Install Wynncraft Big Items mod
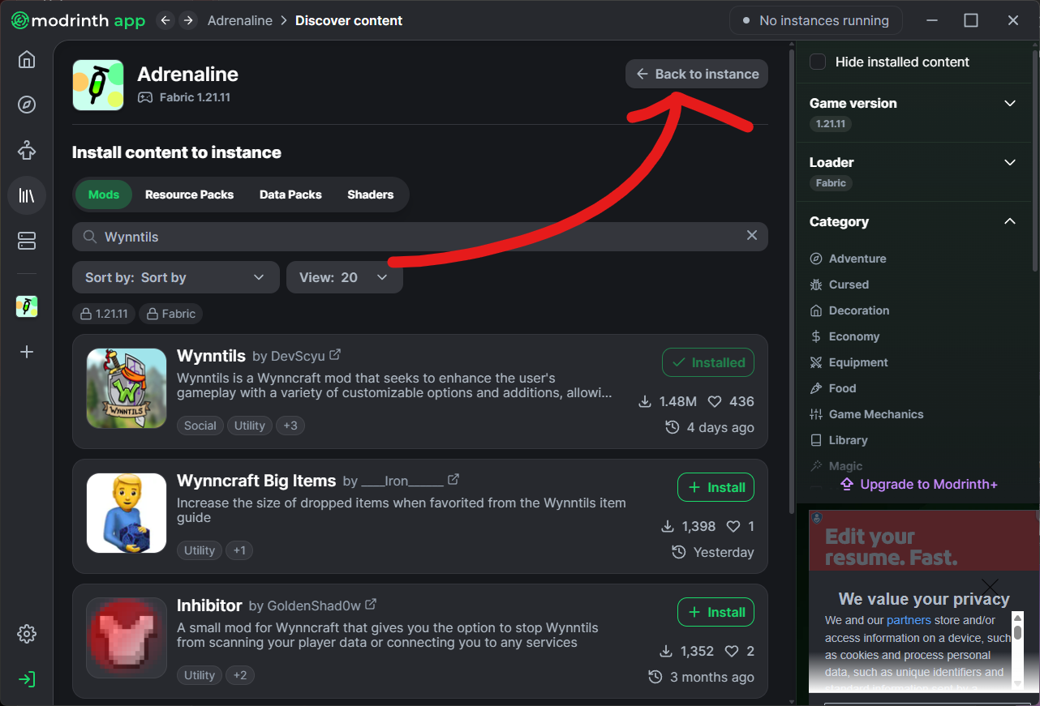The height and width of the screenshot is (706, 1040). tap(716, 487)
